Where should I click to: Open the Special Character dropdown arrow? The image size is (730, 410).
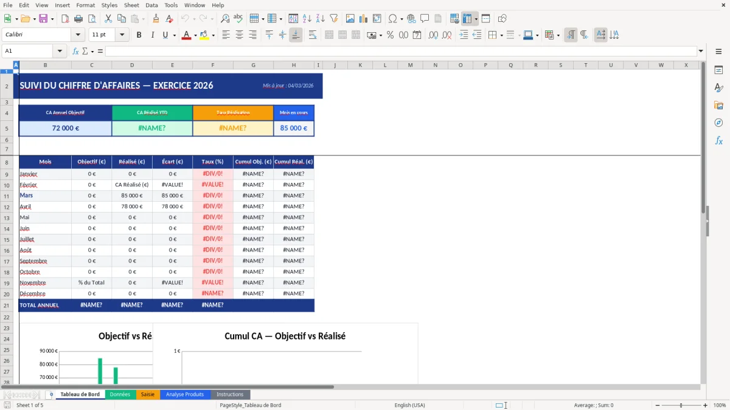(401, 19)
